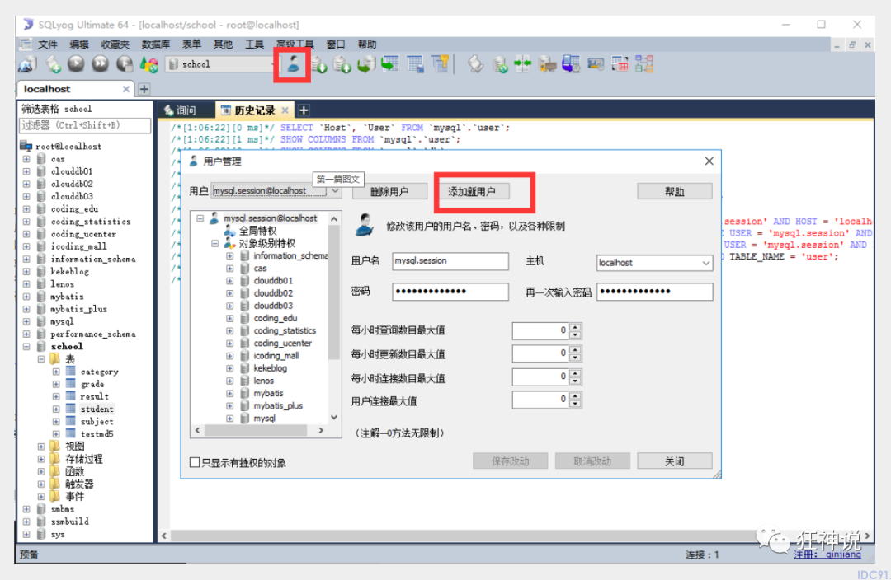The image size is (891, 580).
Task: Click the 密码 password field
Action: (450, 291)
